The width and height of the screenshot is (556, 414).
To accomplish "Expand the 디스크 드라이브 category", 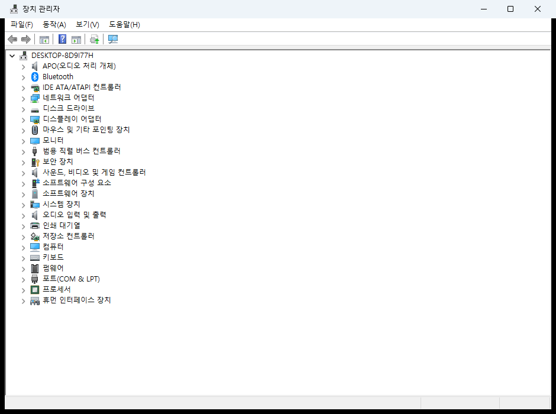I will click(x=24, y=109).
